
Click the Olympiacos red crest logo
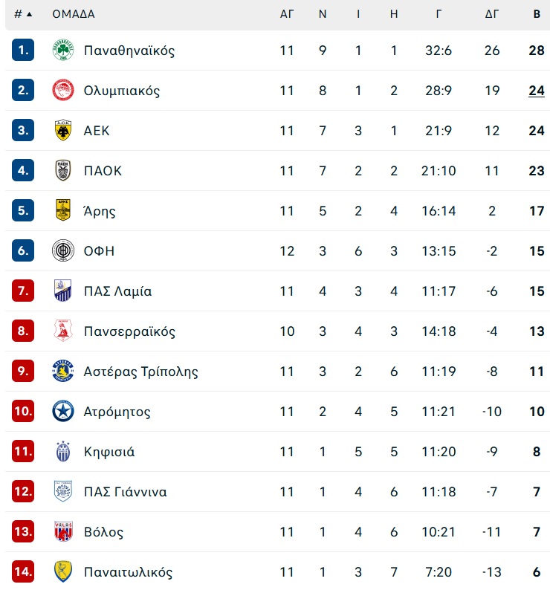[63, 91]
